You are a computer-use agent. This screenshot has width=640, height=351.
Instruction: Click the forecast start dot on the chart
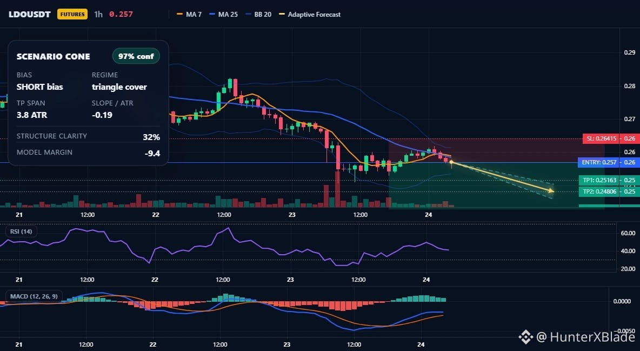click(x=451, y=162)
